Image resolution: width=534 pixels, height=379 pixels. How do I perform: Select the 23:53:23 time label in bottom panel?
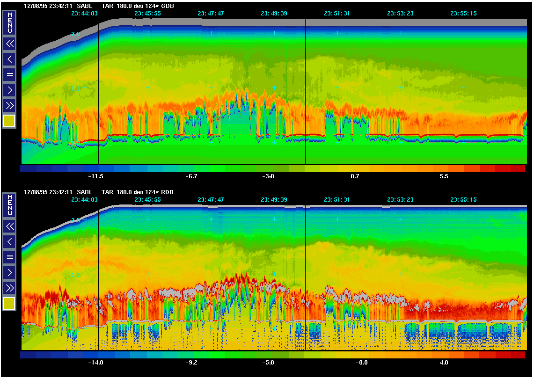click(x=400, y=200)
